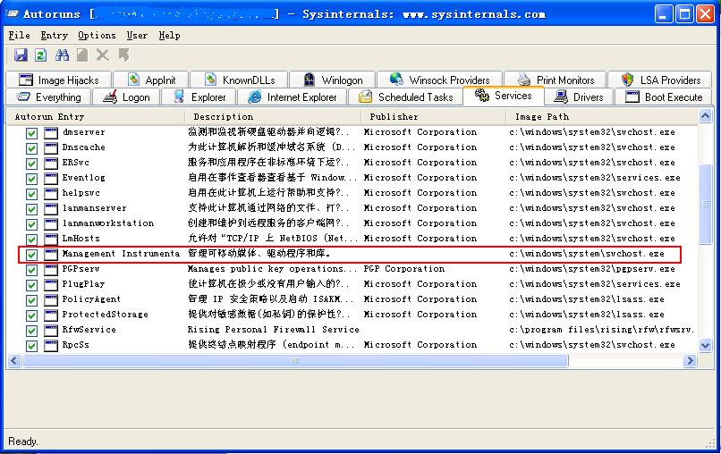Click the Dnscache entry icon
This screenshot has width=721, height=454.
click(x=51, y=148)
